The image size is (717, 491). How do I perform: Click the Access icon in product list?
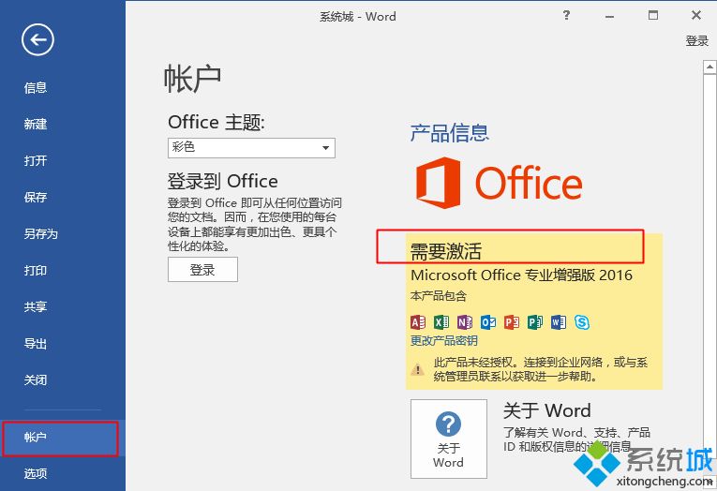point(418,322)
